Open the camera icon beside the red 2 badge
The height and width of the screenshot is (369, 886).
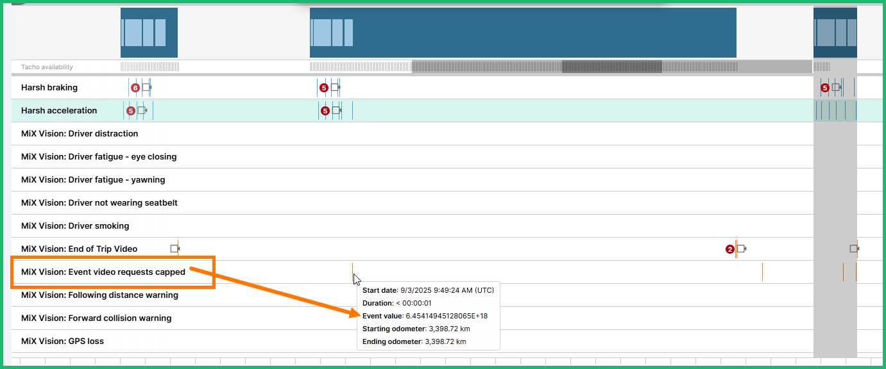(742, 249)
